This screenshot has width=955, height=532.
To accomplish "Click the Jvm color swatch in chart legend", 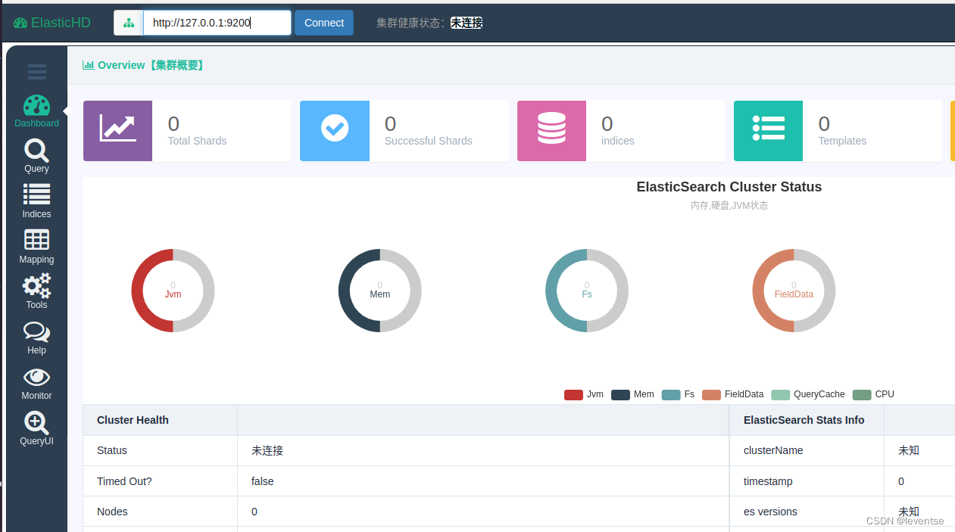I will [x=573, y=394].
